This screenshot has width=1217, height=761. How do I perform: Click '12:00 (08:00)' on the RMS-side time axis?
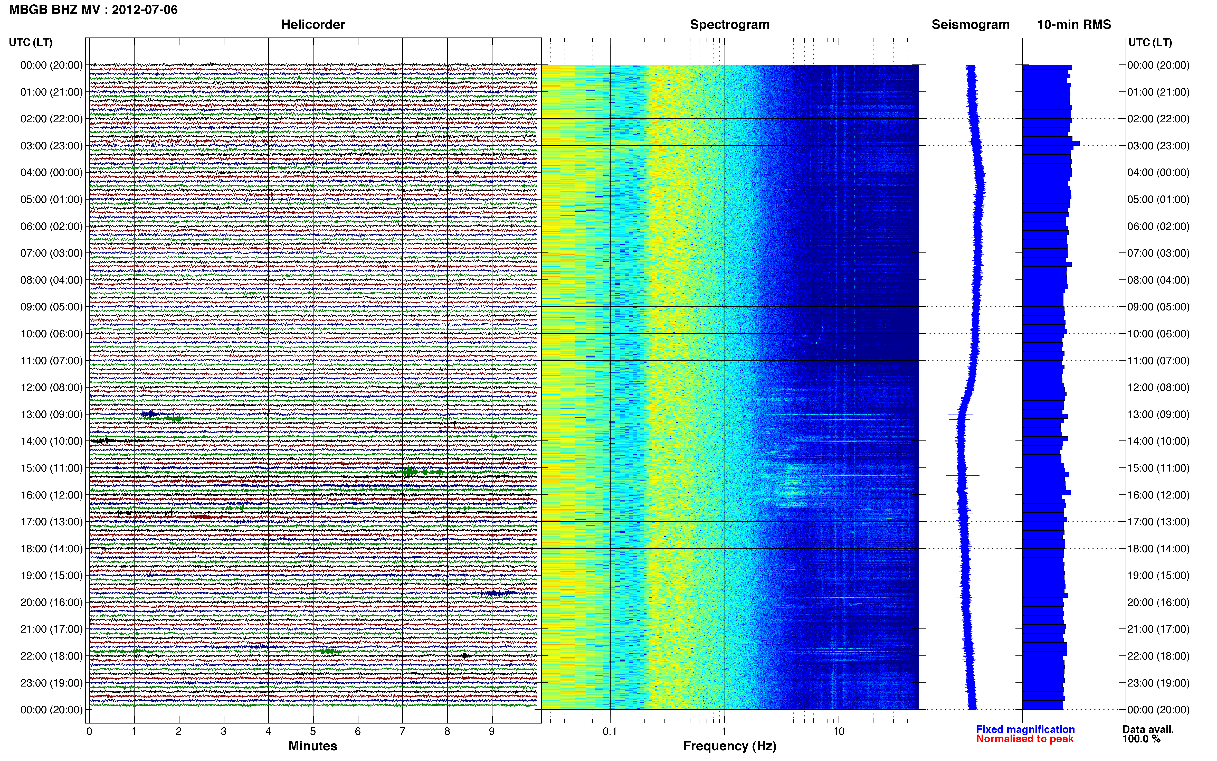point(1158,388)
